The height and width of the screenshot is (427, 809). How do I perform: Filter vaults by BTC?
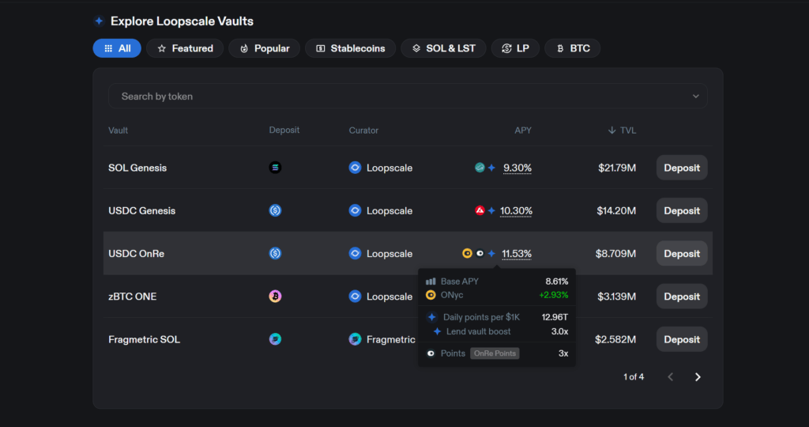pos(573,48)
